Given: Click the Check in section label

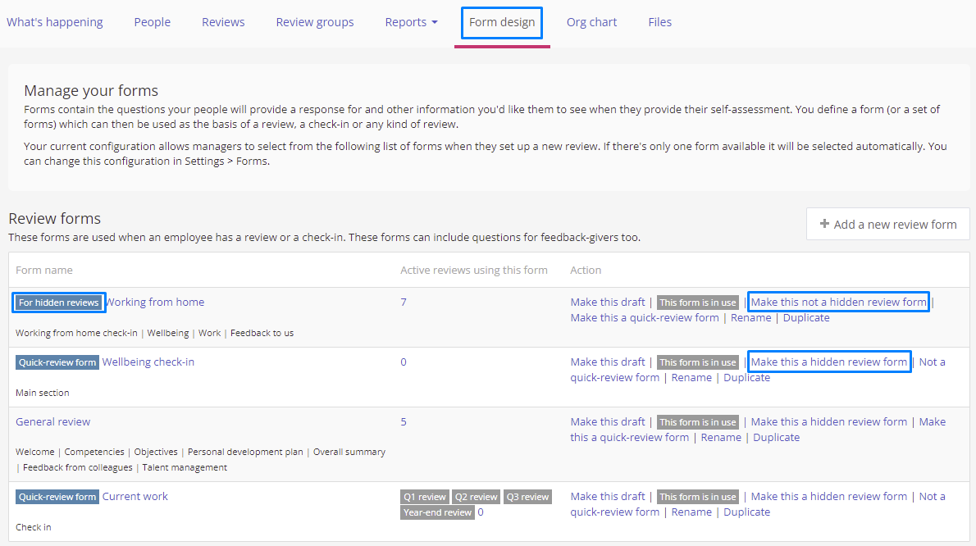Looking at the screenshot, I should pyautogui.click(x=34, y=527).
